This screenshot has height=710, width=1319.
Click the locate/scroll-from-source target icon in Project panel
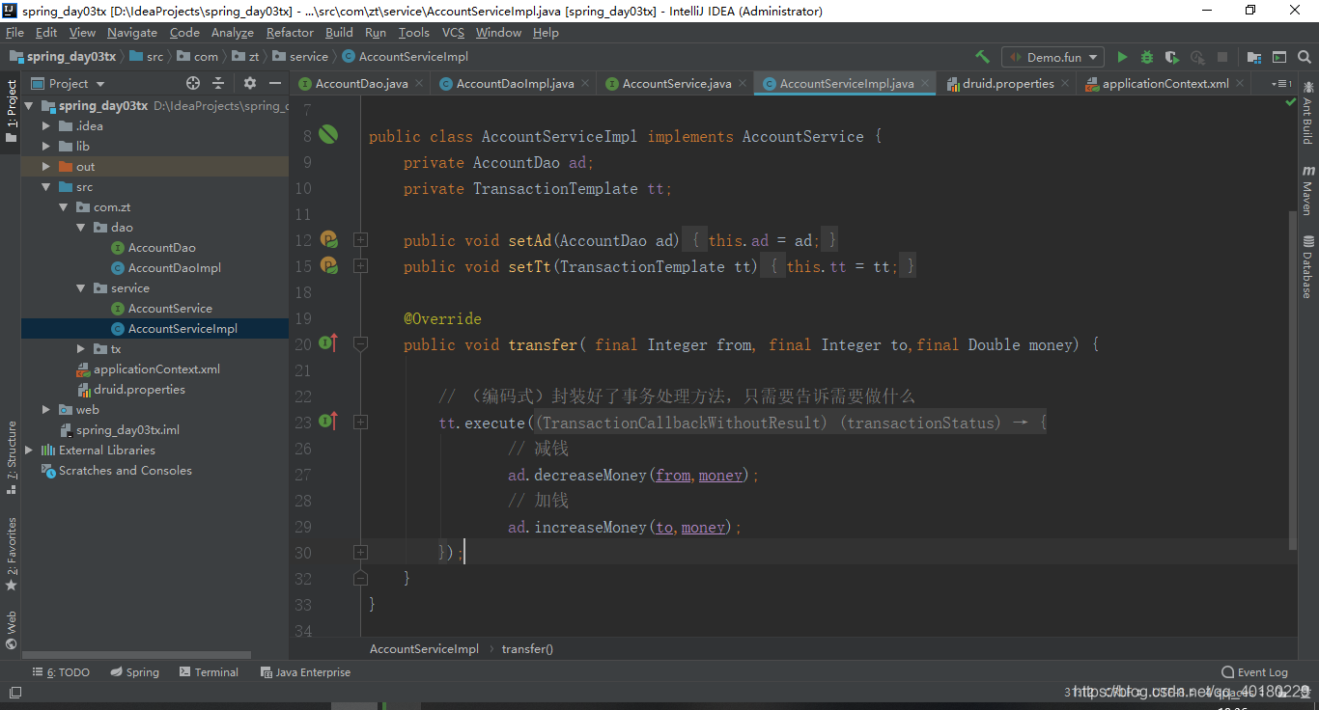tap(193, 83)
